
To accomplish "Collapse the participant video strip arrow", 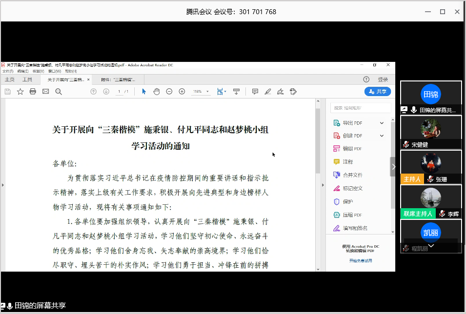I will pos(394,167).
